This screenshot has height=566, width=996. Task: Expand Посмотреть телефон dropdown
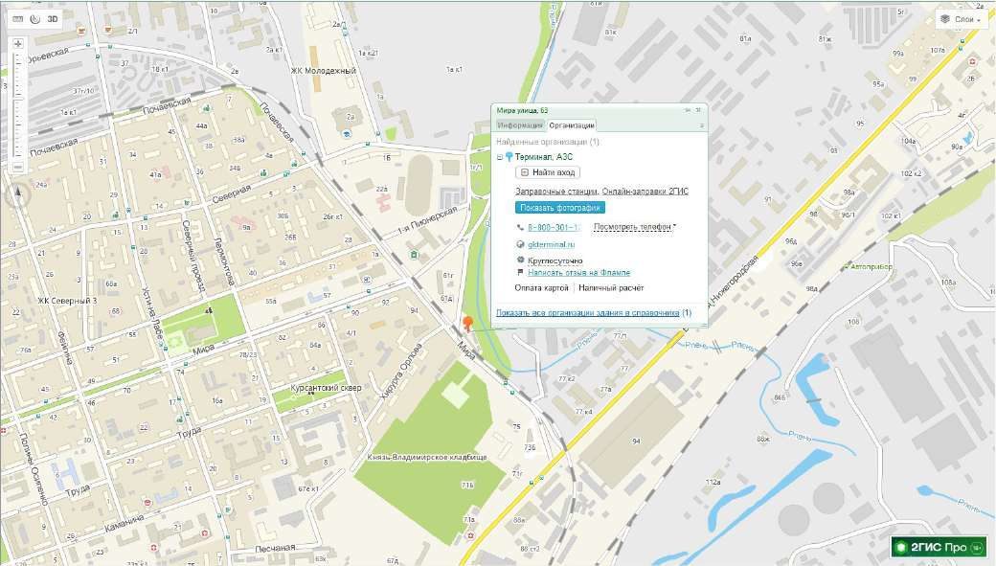pyautogui.click(x=635, y=227)
